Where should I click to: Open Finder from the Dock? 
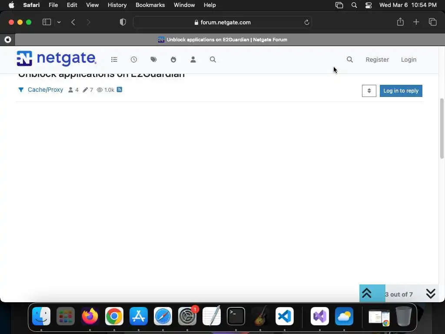(x=41, y=316)
